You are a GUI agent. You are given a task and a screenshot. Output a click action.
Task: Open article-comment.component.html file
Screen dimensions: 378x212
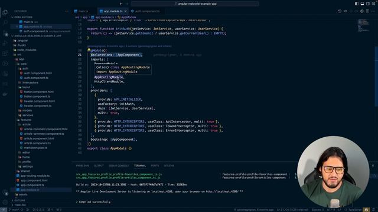45,129
